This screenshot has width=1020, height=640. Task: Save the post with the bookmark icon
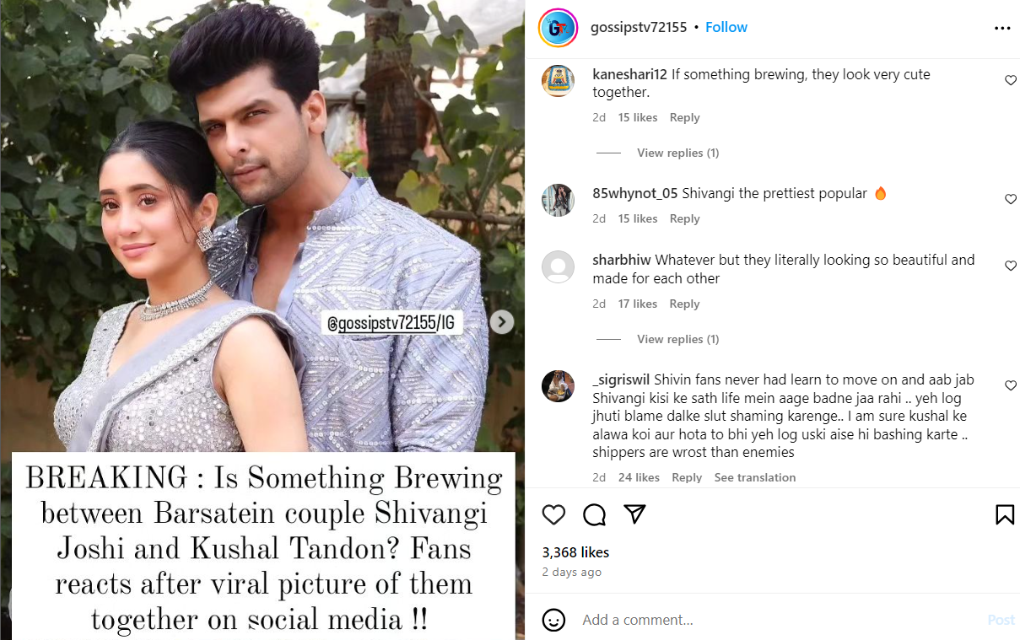click(1004, 514)
